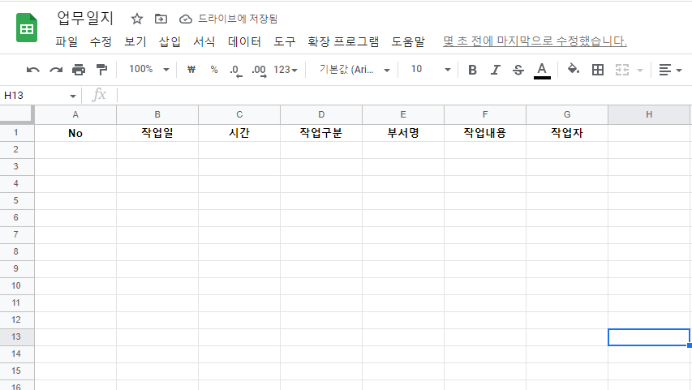Click the move to folder icon
The height and width of the screenshot is (390, 692).
point(161,19)
